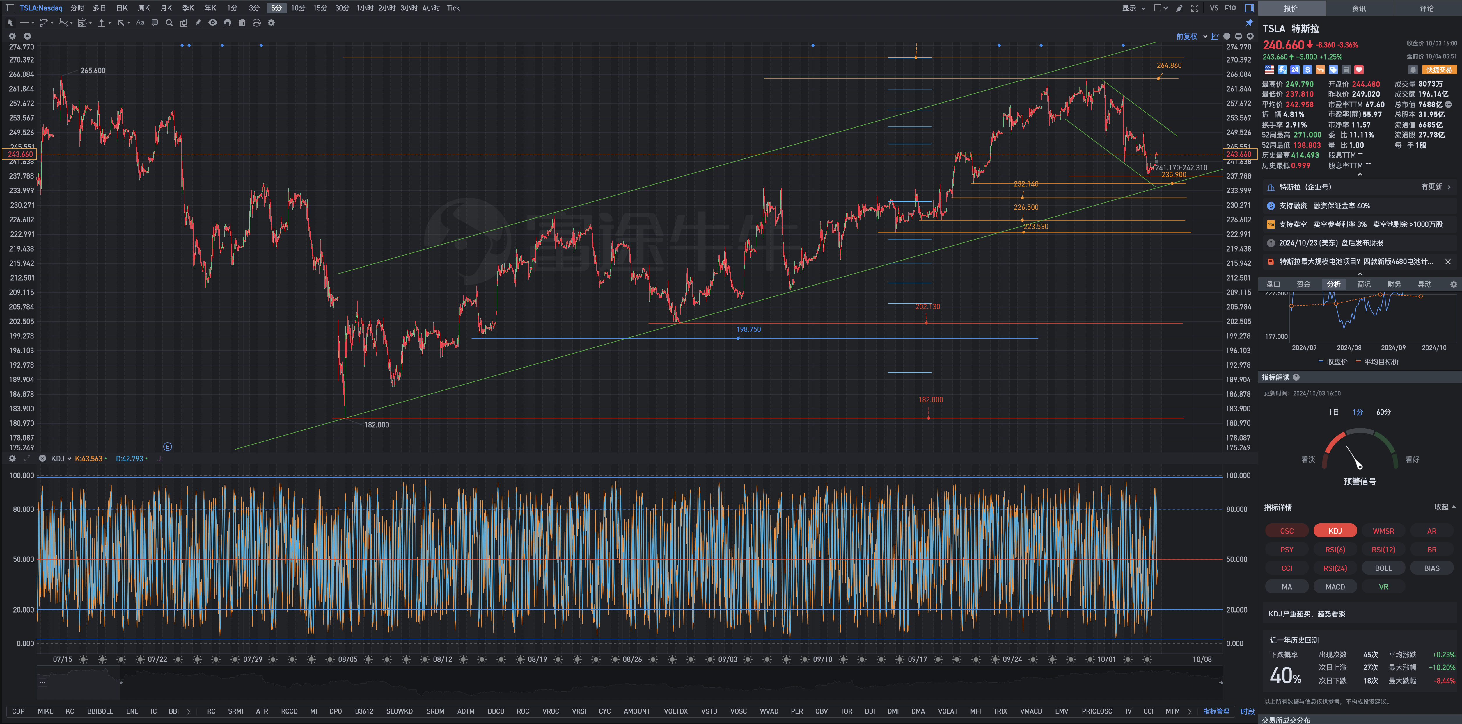Select the 60分 signal period
1462x724 pixels.
pos(1383,412)
